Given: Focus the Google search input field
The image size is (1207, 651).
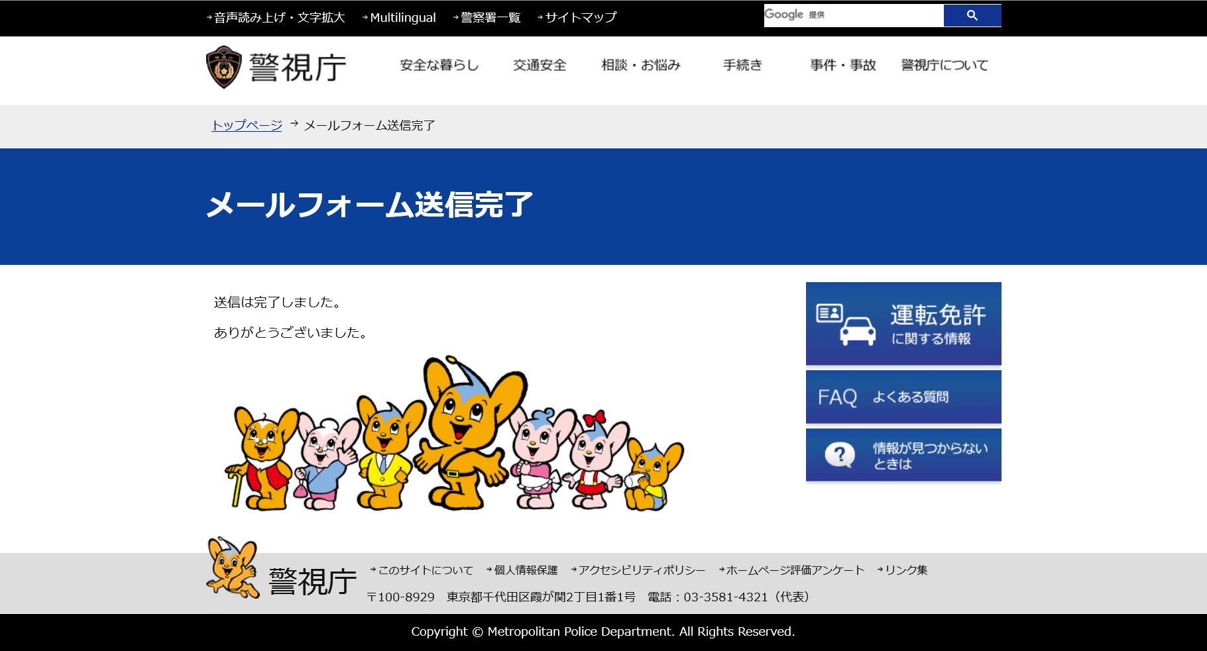Looking at the screenshot, I should click(852, 15).
